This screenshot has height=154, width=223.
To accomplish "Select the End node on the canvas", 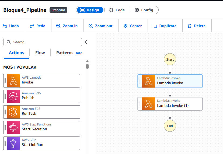I will click(x=170, y=126).
